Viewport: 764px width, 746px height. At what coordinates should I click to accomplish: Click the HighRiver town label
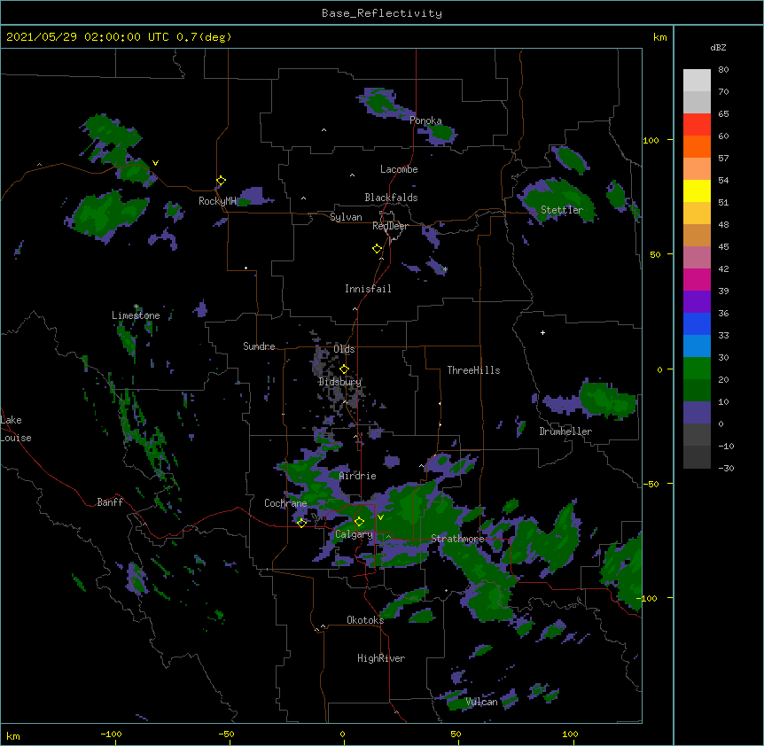(x=381, y=658)
